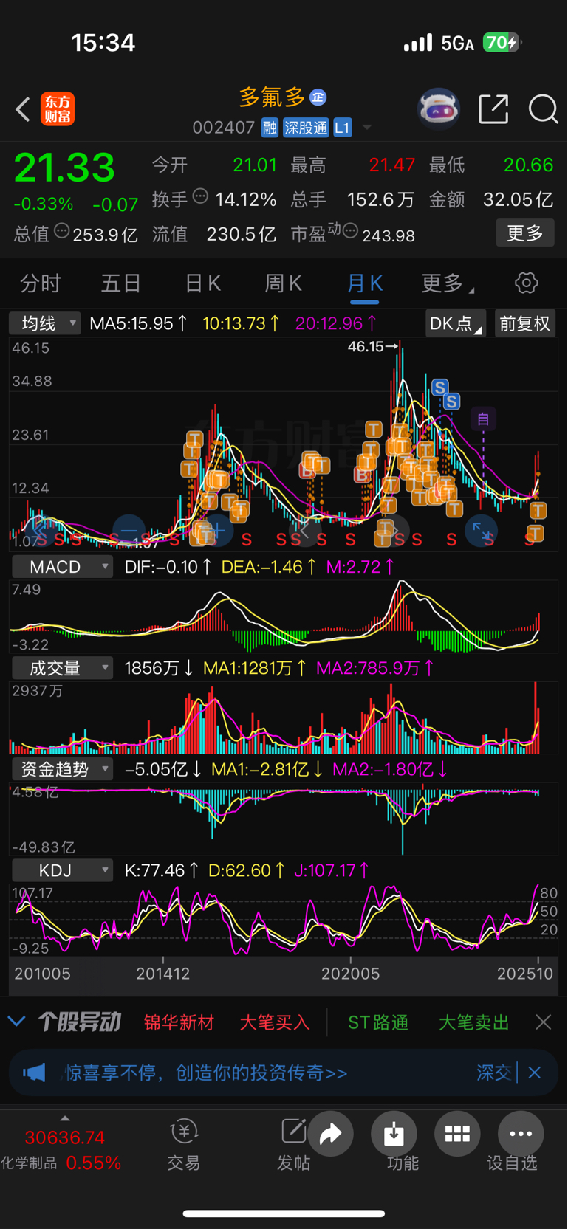Tap the 个股异动 heading

pos(79,1022)
